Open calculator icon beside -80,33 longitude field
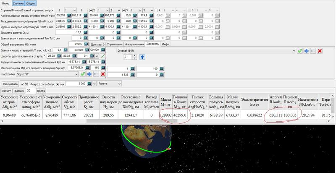The height and width of the screenshot is (173, 336). click(x=74, y=56)
